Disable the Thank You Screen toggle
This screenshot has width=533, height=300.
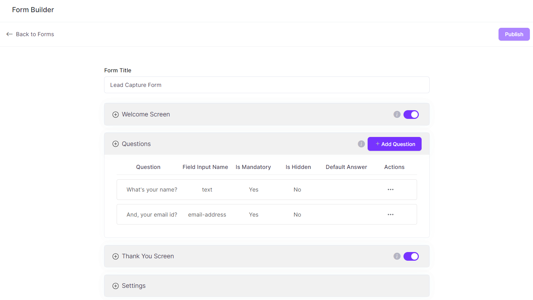click(411, 256)
